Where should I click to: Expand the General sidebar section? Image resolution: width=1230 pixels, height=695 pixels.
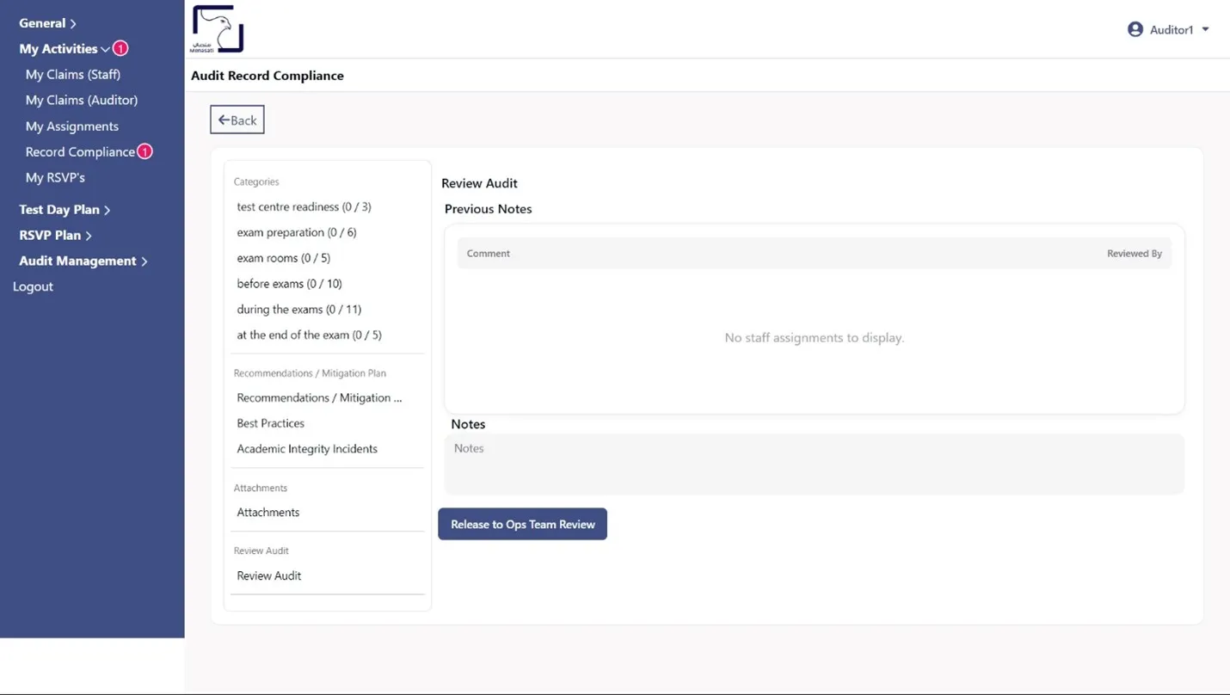pos(47,23)
